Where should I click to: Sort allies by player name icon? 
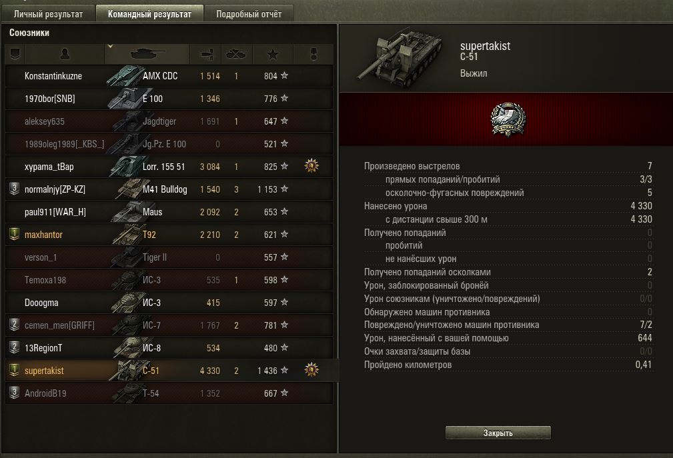(65, 53)
